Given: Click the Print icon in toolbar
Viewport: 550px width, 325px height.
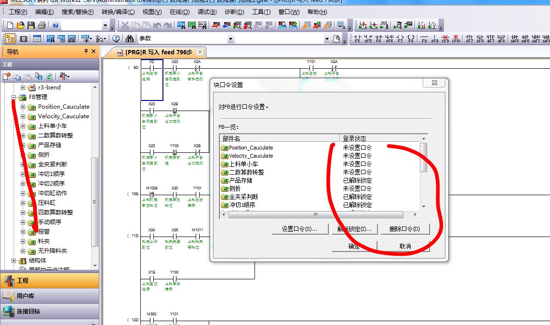Looking at the screenshot, I should coord(41,25).
